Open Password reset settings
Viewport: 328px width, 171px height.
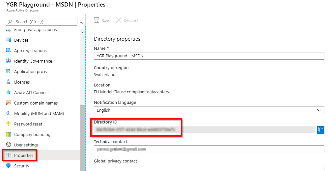click(x=28, y=124)
